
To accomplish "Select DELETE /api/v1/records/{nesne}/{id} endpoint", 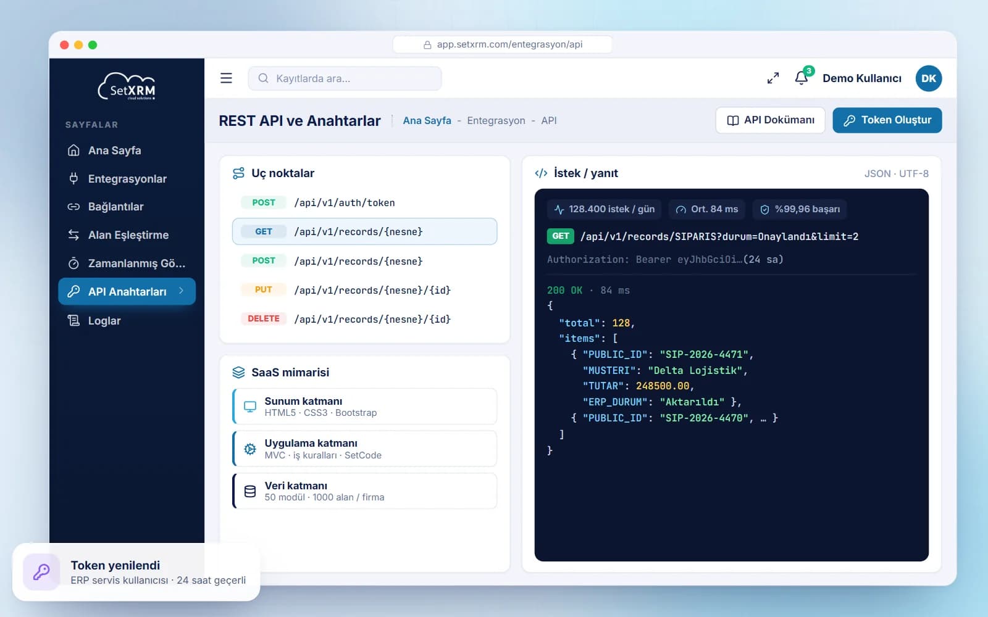I will pos(364,319).
